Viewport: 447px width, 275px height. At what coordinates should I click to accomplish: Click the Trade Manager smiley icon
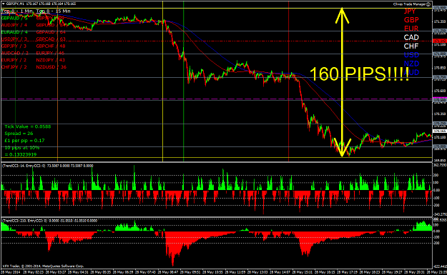click(x=428, y=4)
